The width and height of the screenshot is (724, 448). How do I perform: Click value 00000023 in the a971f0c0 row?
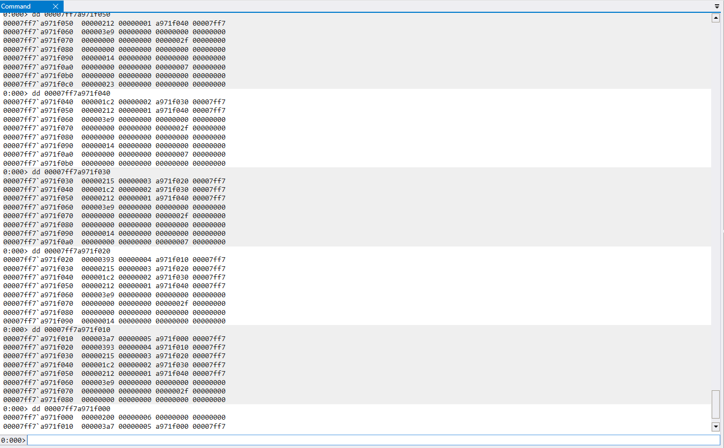click(x=98, y=84)
